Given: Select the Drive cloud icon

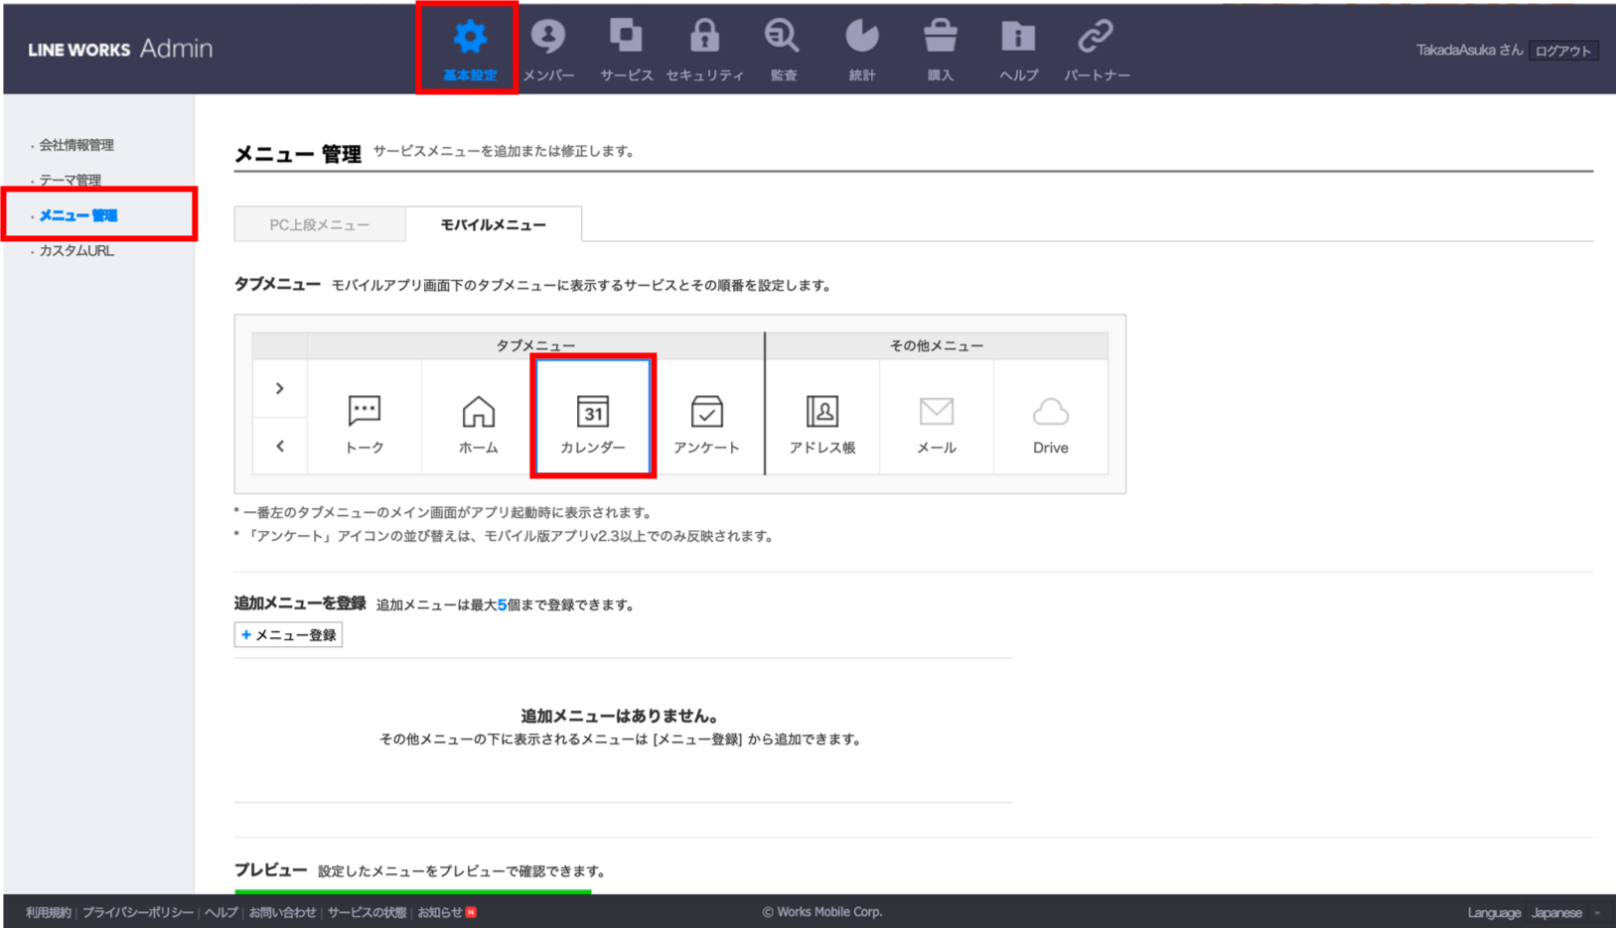Looking at the screenshot, I should tap(1050, 412).
